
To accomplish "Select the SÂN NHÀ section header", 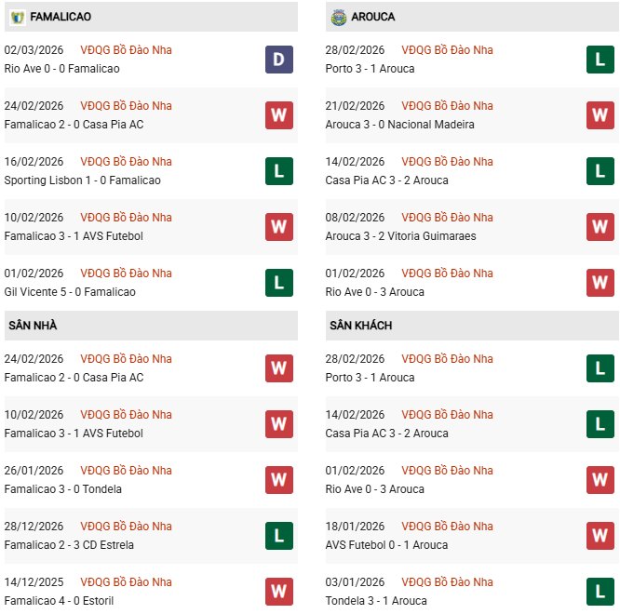I will (34, 326).
